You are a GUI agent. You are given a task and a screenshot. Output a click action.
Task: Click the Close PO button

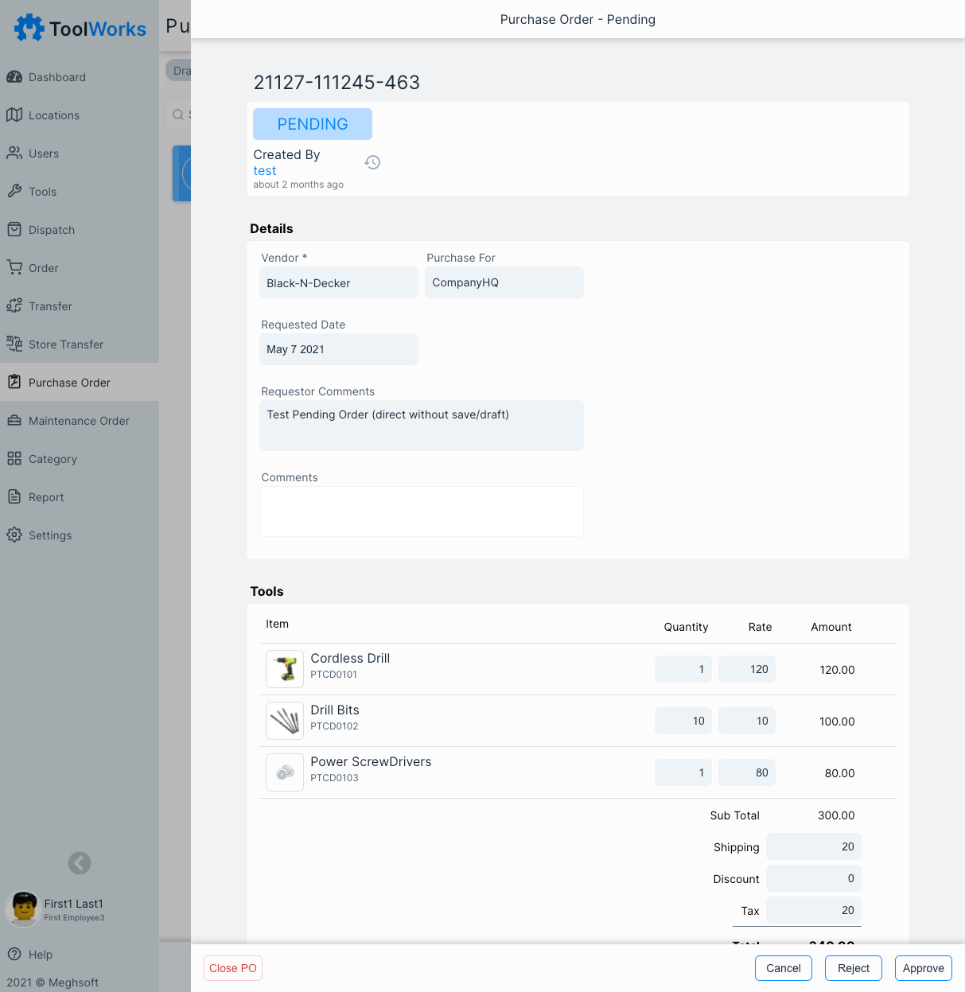pos(233,968)
